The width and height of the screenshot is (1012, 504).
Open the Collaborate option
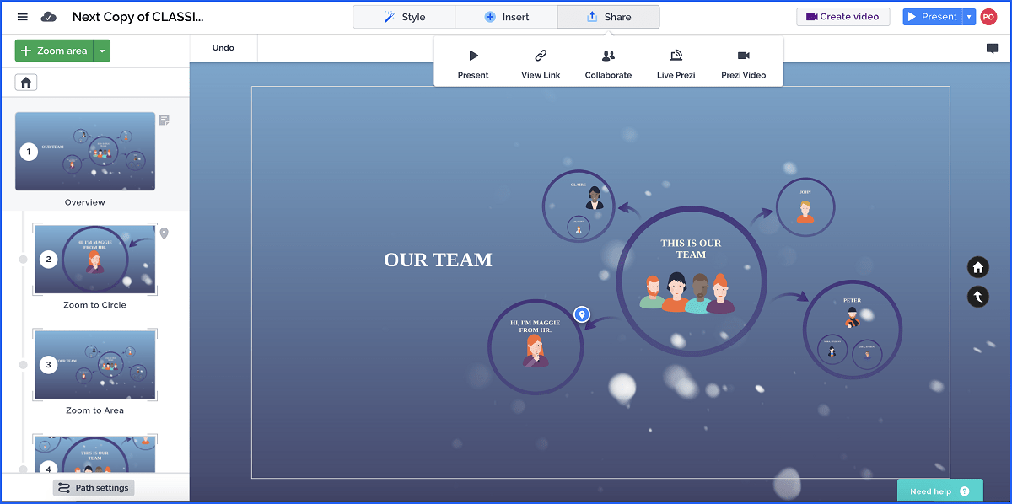pos(608,62)
